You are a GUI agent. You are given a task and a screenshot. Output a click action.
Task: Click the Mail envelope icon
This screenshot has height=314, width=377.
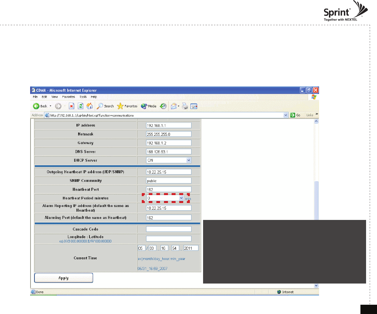(173, 106)
